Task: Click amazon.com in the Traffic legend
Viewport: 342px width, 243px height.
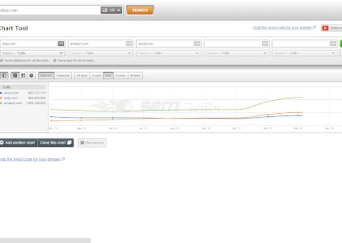Action: (x=13, y=103)
